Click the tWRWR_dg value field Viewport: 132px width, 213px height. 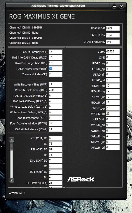pos(113,136)
